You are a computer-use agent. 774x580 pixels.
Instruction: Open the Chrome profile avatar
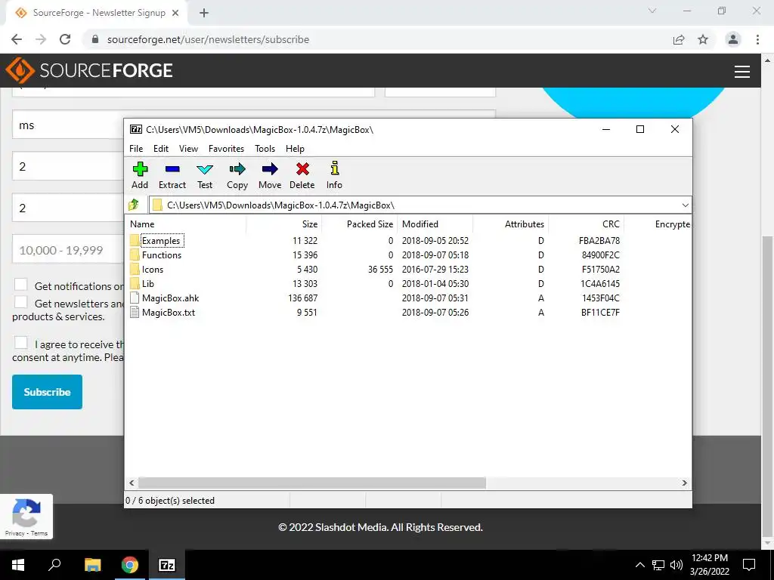pos(733,39)
